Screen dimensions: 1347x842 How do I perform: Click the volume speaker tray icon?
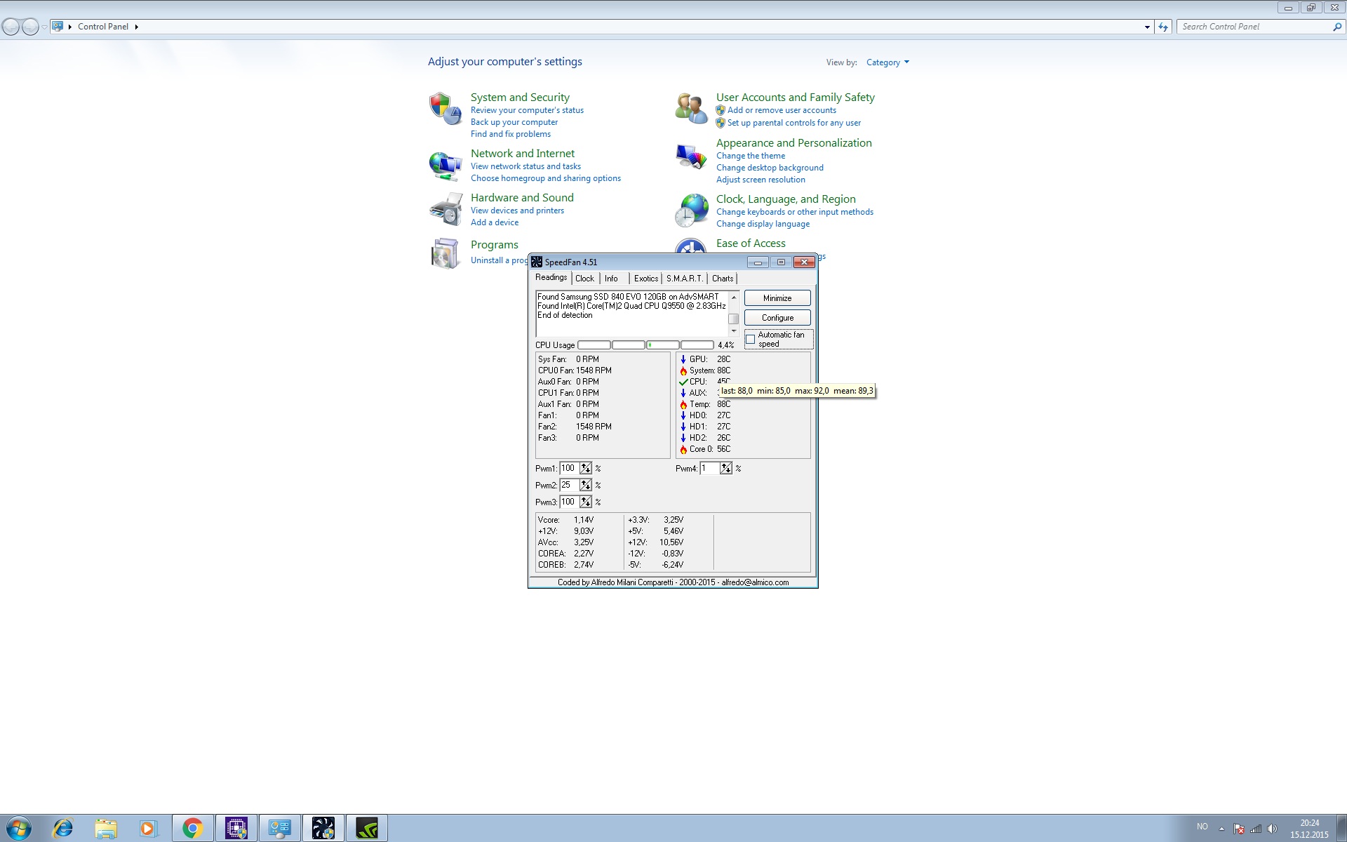tap(1272, 829)
